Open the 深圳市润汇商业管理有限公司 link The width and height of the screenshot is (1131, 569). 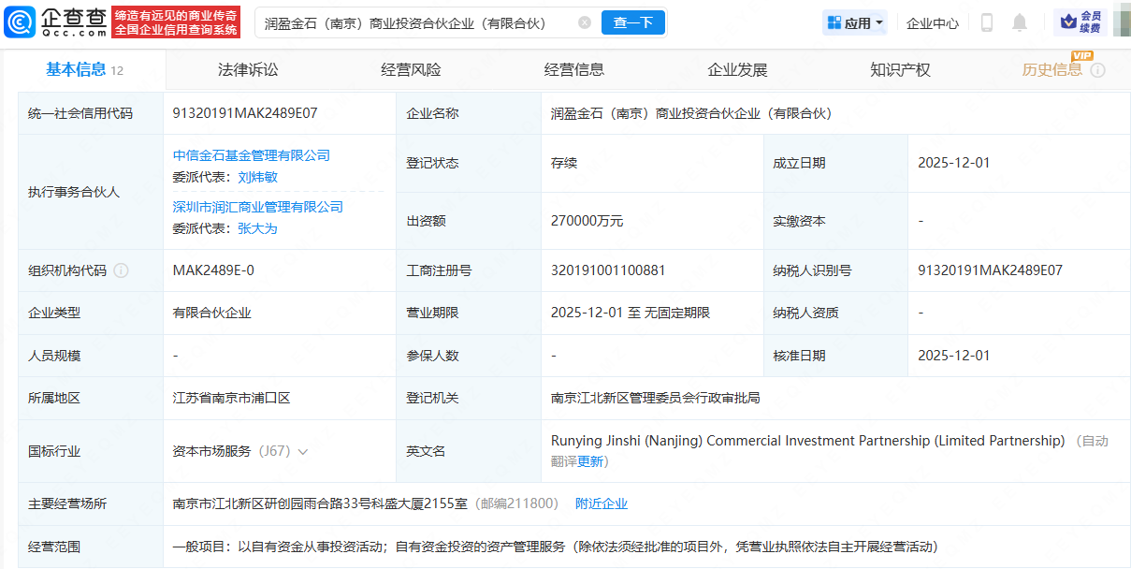tap(258, 207)
